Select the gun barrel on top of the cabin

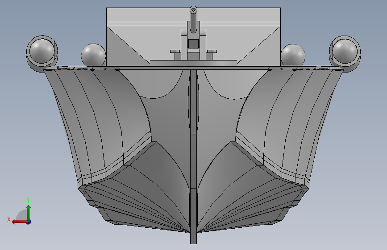coord(193,20)
